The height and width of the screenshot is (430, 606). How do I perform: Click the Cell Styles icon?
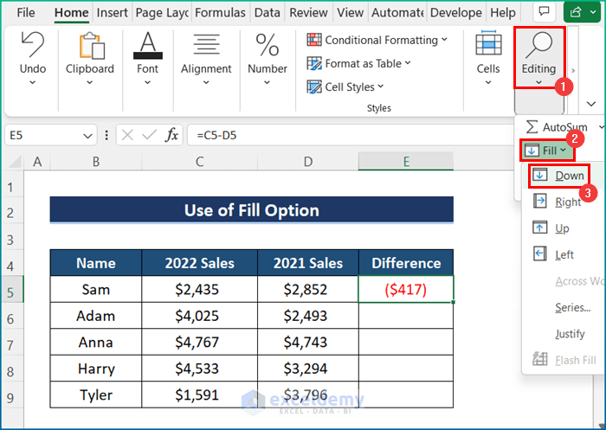click(313, 87)
